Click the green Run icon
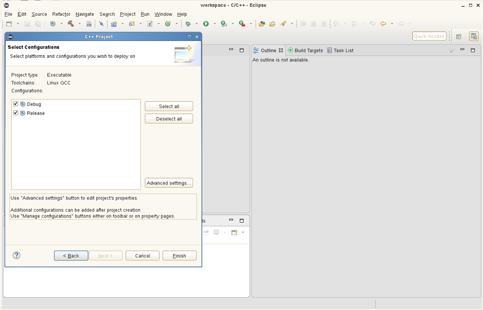The width and height of the screenshot is (483, 310). (206, 24)
